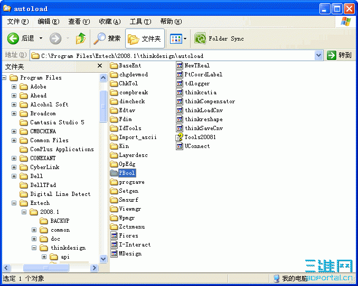Screen dimensions: 358x286
Task: Select the tdlogger file icon
Action: click(x=180, y=84)
